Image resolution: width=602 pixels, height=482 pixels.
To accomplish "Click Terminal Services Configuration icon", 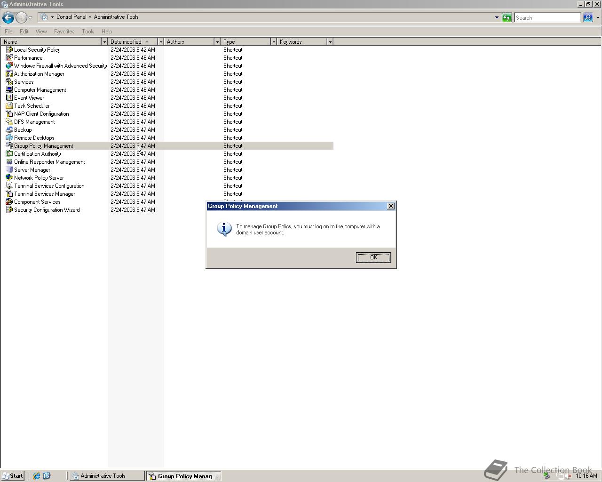I will pyautogui.click(x=9, y=186).
